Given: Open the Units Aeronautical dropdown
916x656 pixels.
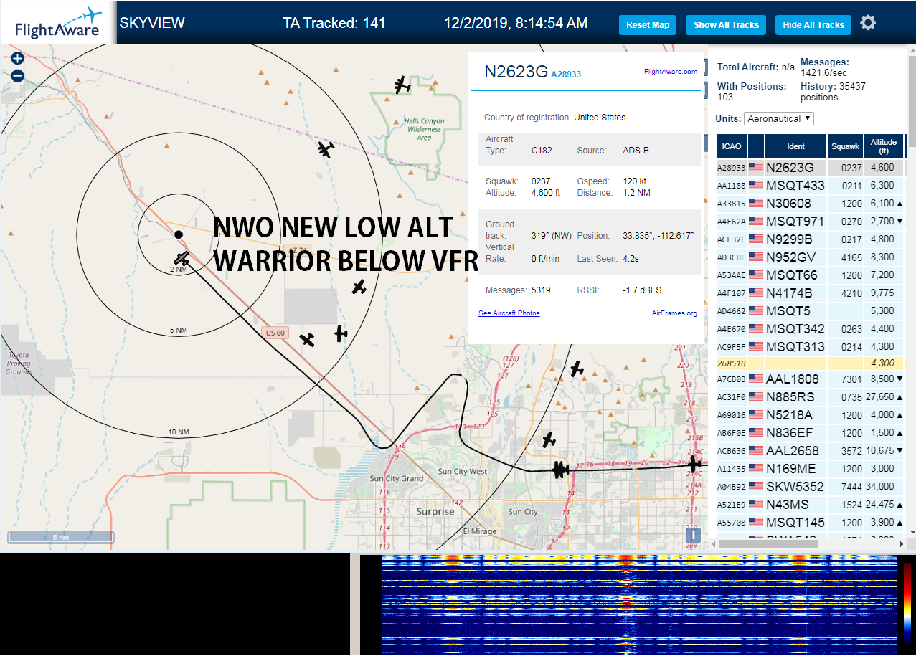Looking at the screenshot, I should click(779, 118).
